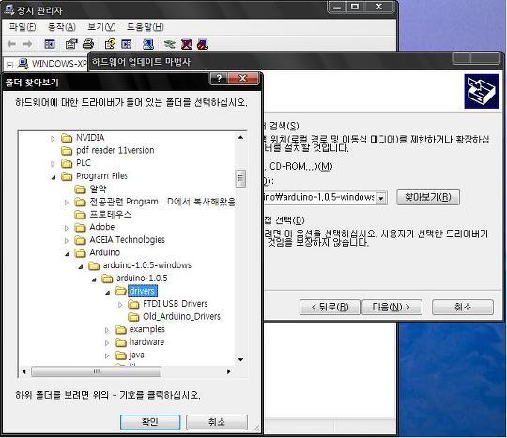Viewport: 507px width, 438px height.
Task: Click the 알약 folder icon
Action: click(x=80, y=189)
